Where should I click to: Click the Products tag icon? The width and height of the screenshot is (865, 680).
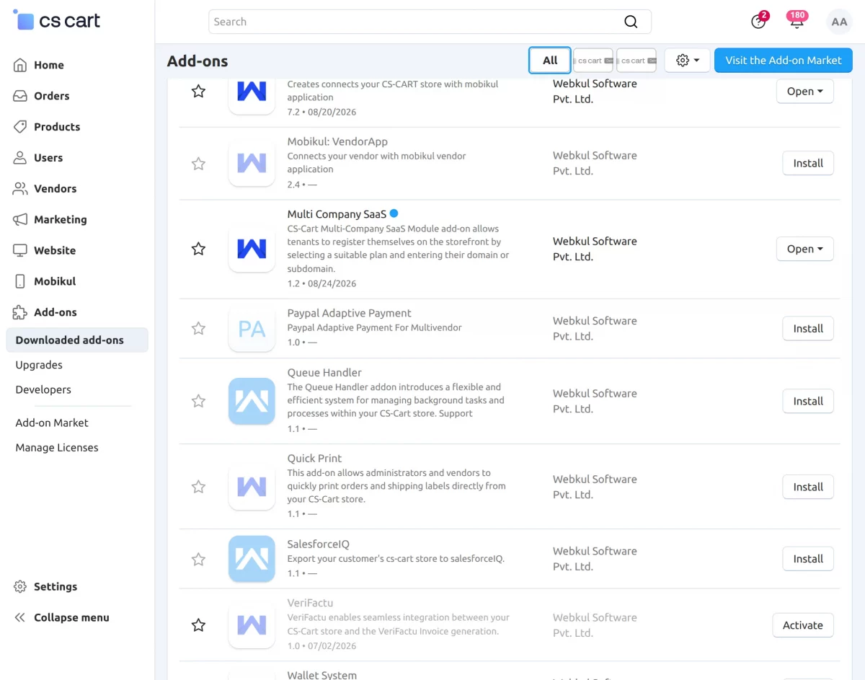tap(20, 127)
